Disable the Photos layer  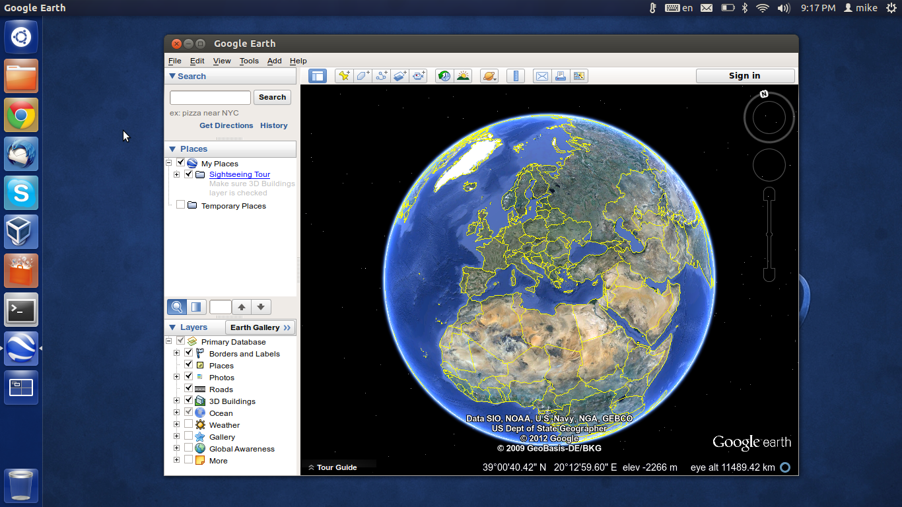[x=189, y=376]
